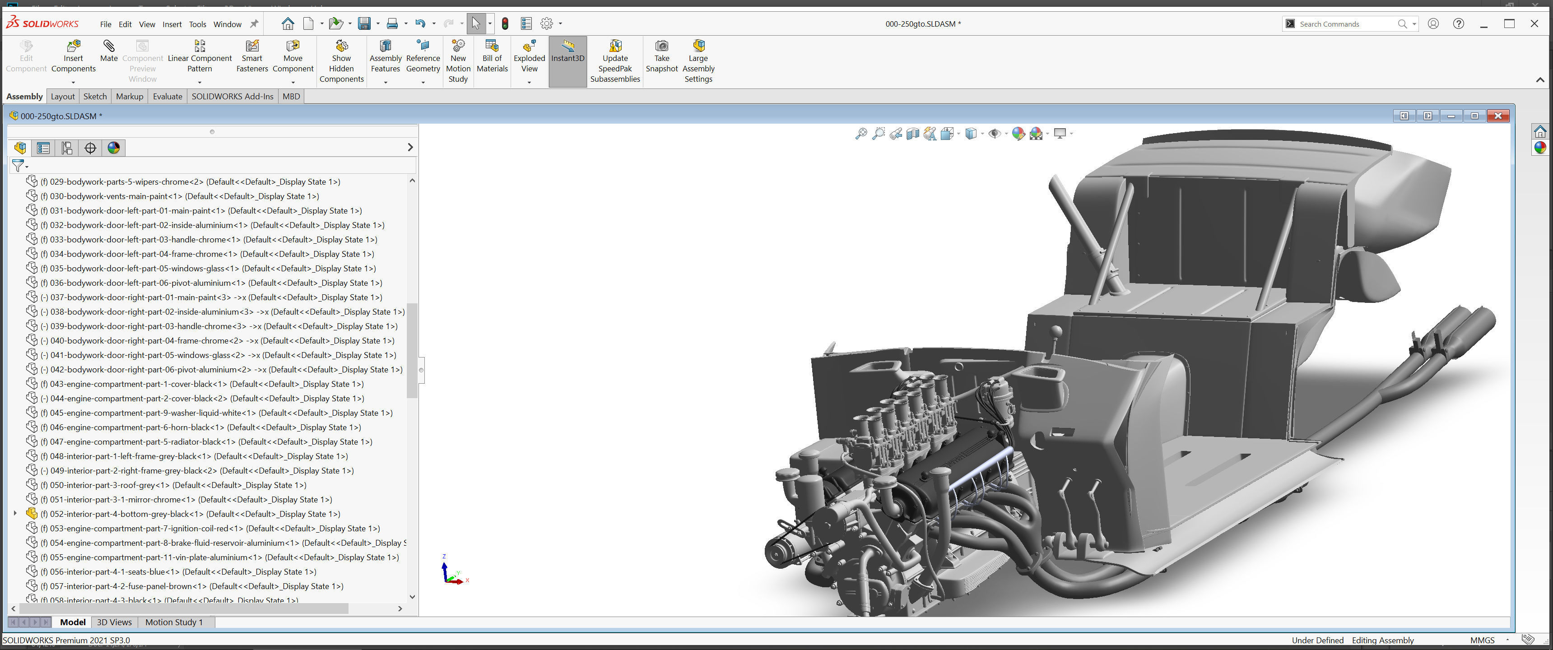Screen dimensions: 1553x650
Task: Click Zoom to Fit magnifier icon
Action: point(861,134)
